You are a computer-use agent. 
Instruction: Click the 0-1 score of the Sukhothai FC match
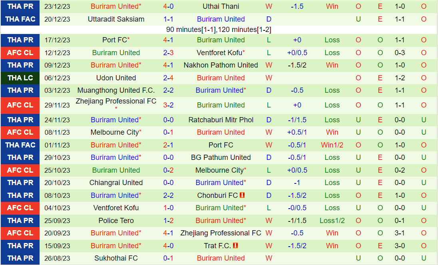point(168,258)
